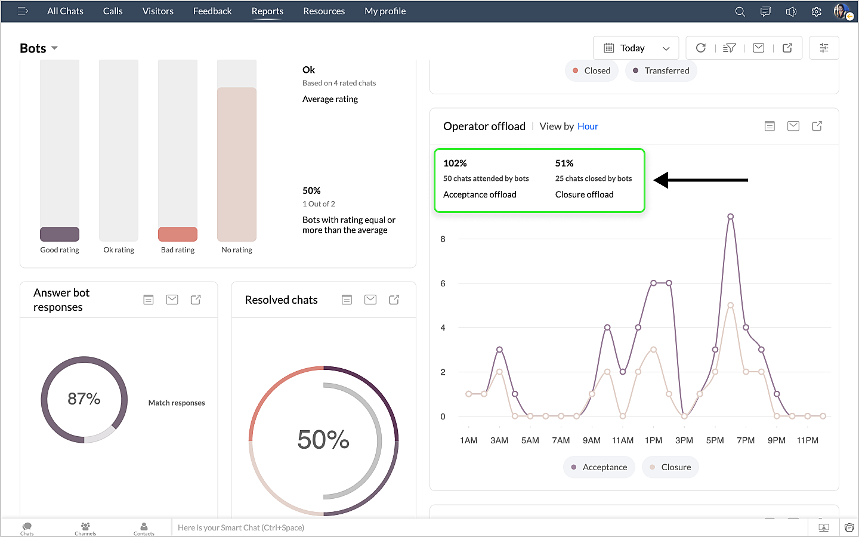
Task: Refresh the Bots report
Action: click(701, 48)
